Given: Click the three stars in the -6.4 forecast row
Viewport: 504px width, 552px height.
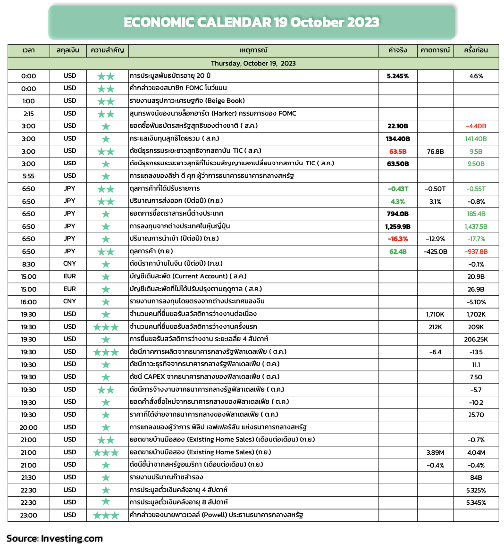Looking at the screenshot, I should [106, 352].
